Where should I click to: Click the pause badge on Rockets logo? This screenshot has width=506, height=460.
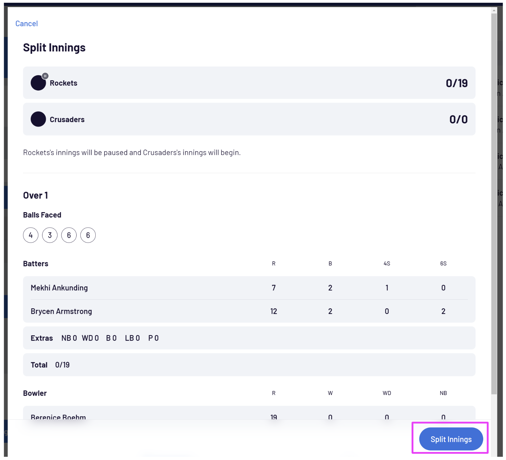(x=45, y=76)
